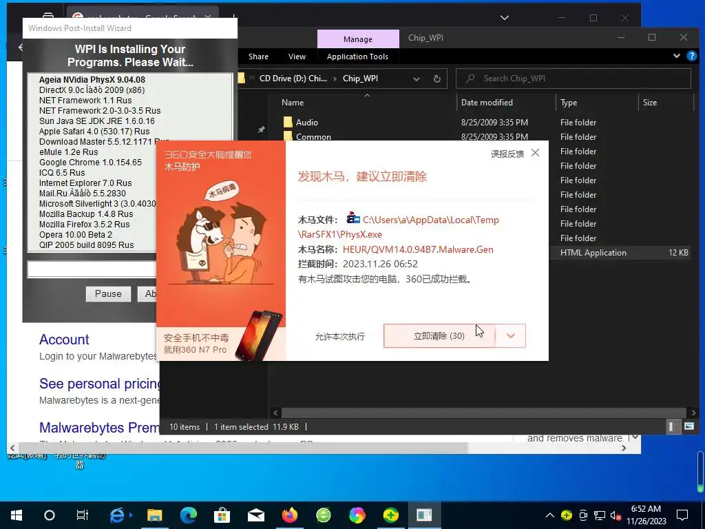Viewport: 705px width, 529px height.
Task: Open Cortana search circle icon
Action: click(50, 515)
